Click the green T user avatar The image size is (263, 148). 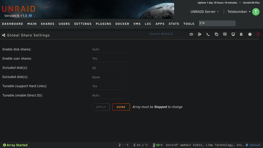[256, 12]
